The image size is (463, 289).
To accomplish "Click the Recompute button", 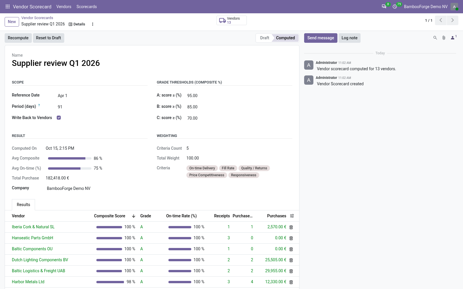I will coord(18,38).
